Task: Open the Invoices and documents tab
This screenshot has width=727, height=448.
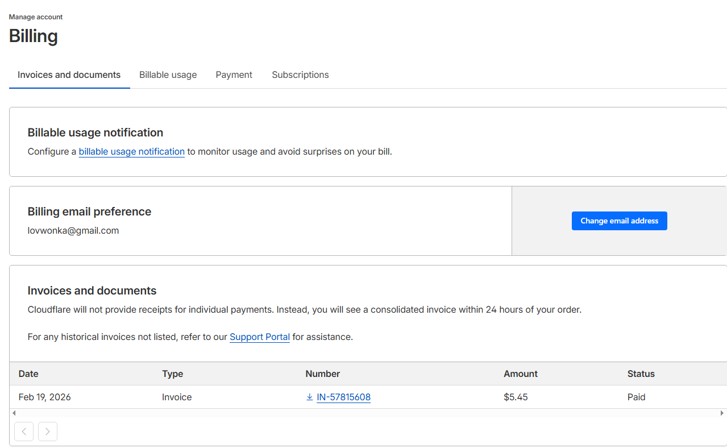Action: coord(69,75)
